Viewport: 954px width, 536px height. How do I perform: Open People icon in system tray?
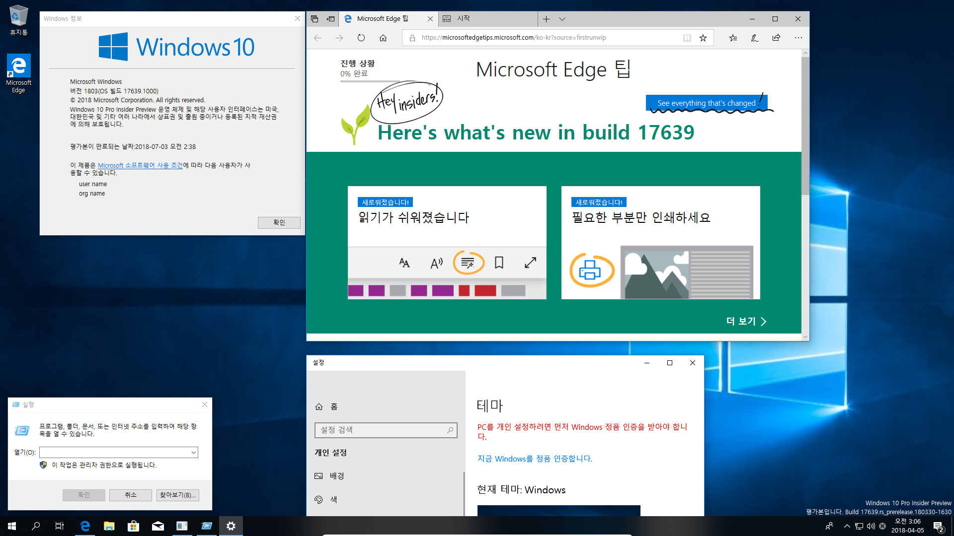[829, 526]
